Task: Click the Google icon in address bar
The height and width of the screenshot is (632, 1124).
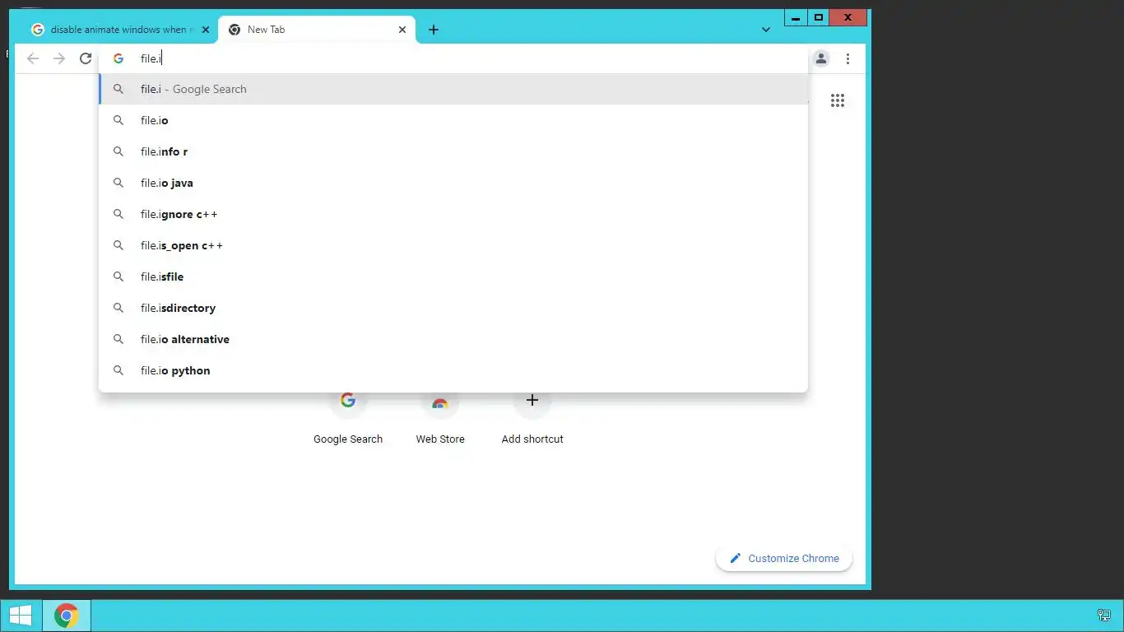Action: 118,58
